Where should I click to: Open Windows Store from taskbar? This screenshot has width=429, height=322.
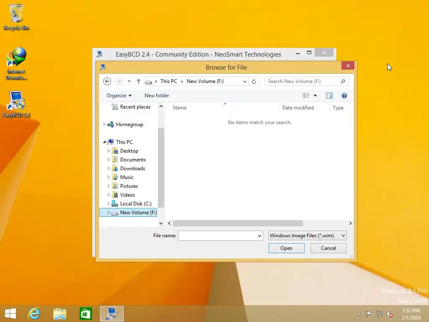85,314
